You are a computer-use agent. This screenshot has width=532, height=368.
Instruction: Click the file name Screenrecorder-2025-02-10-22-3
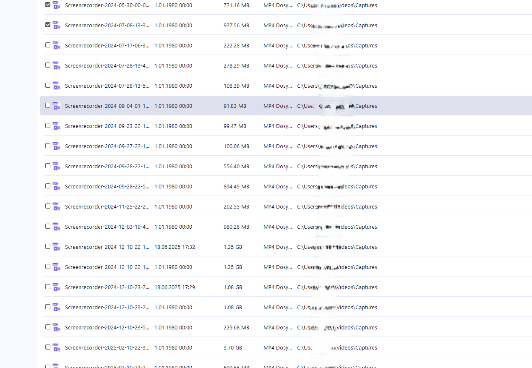107,347
